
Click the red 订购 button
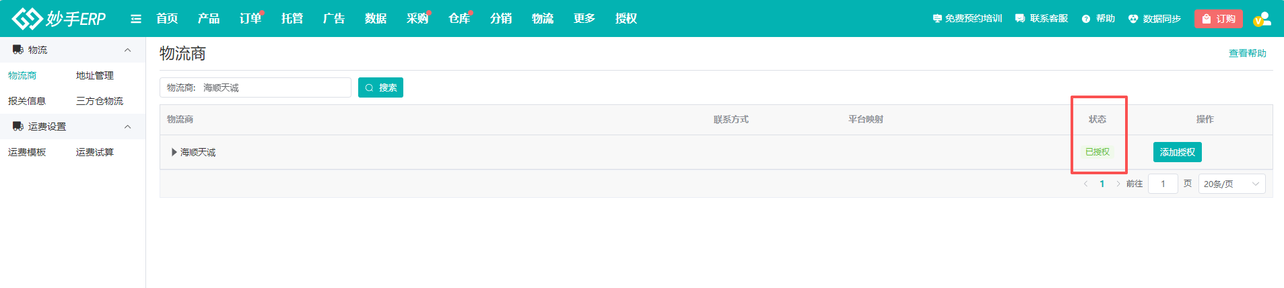(x=1219, y=19)
